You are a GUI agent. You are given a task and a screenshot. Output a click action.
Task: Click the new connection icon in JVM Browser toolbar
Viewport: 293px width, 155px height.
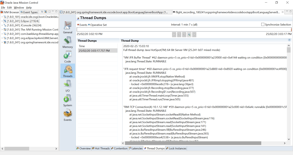[46, 12]
